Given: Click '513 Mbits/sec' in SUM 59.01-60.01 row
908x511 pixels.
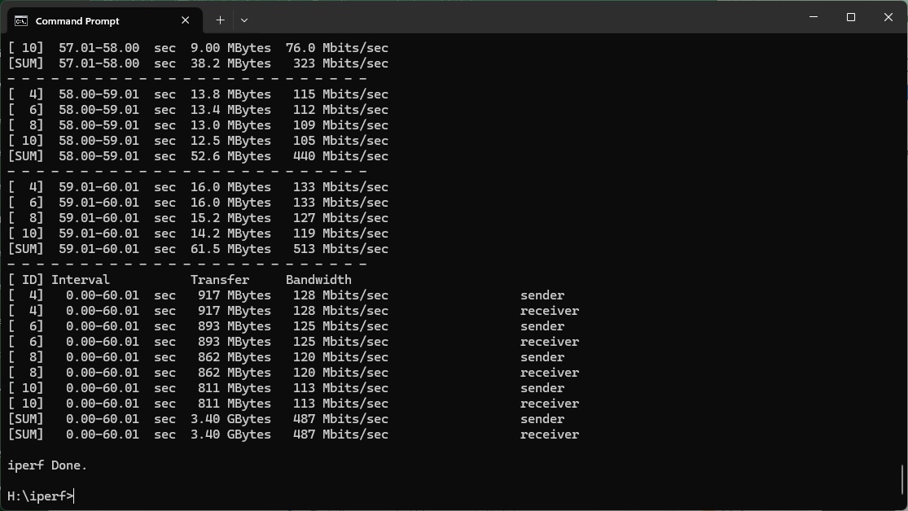Looking at the screenshot, I should click(x=340, y=249).
